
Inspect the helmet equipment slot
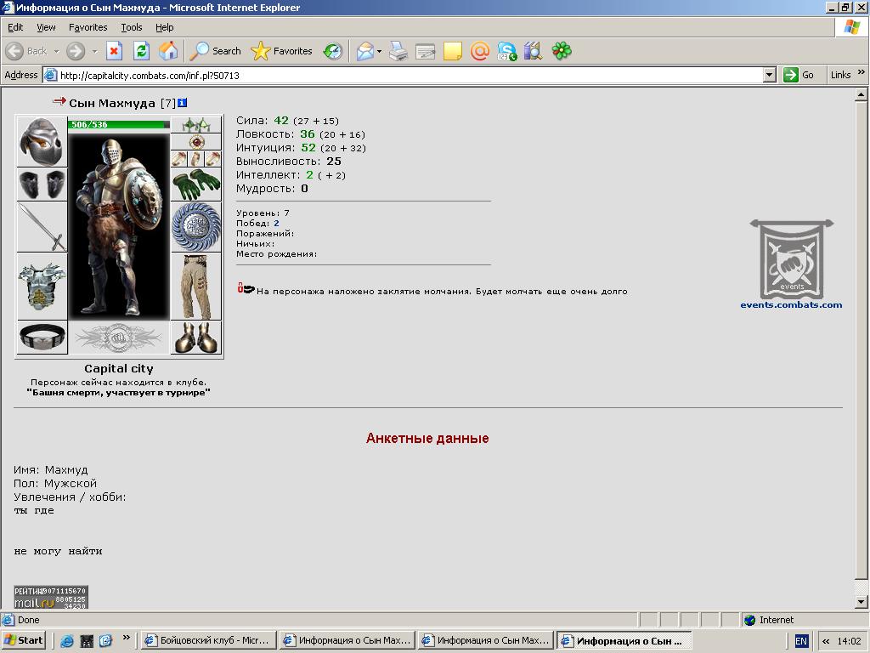[42, 142]
